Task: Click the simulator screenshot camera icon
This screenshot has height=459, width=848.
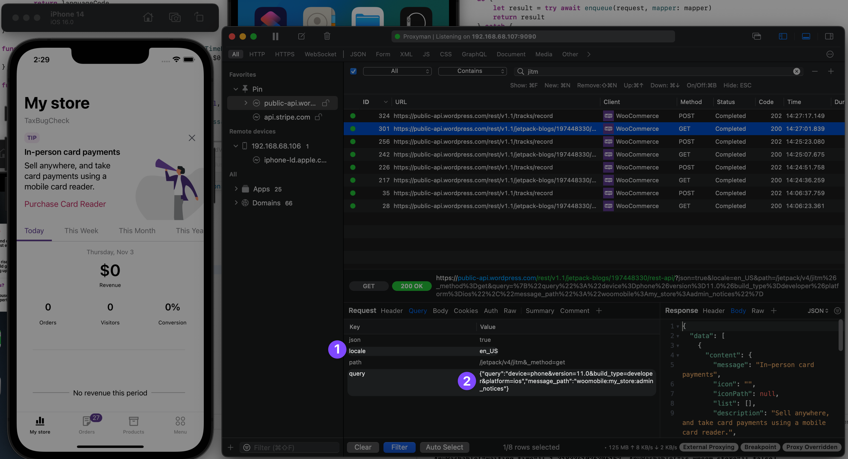Action: tap(175, 17)
